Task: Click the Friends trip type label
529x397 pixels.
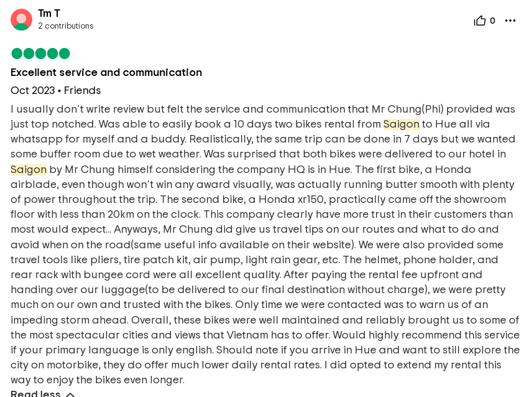Action: 82,90
